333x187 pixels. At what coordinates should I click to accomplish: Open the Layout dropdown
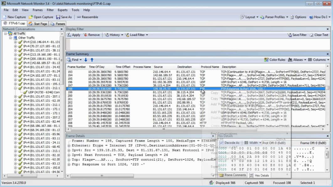[x=249, y=17]
